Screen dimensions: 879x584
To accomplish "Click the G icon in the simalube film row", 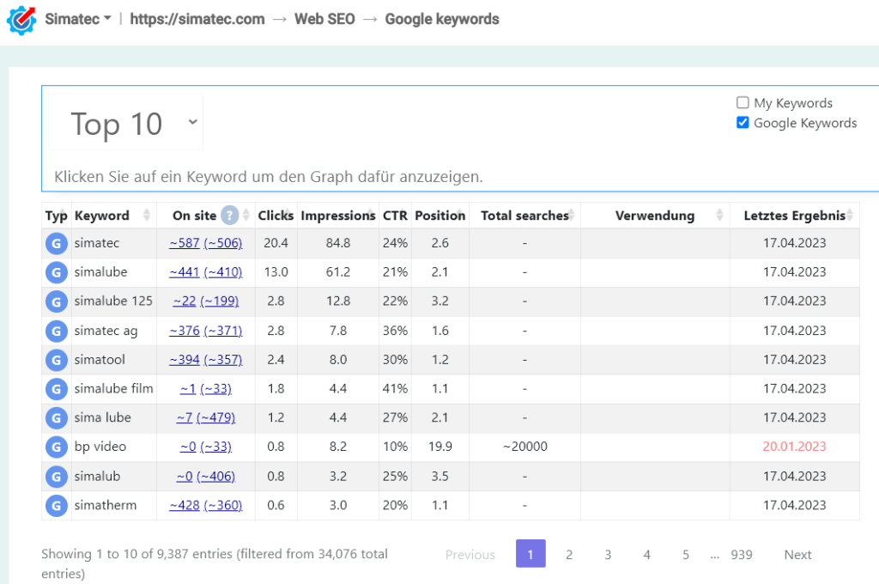I will pos(57,389).
